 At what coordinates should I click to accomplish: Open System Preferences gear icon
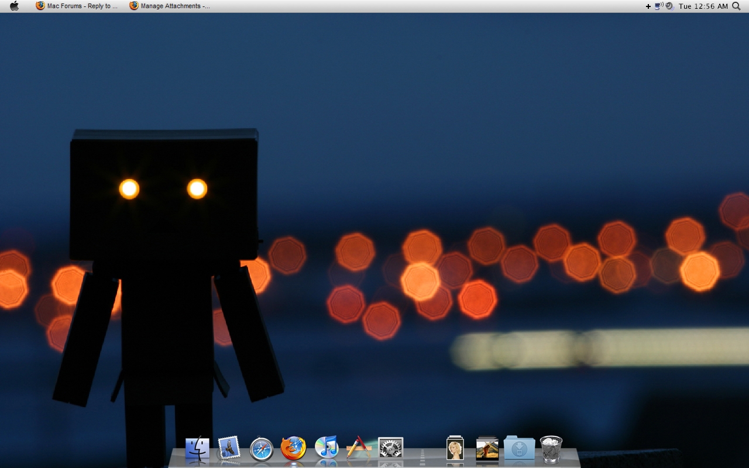[391, 449]
